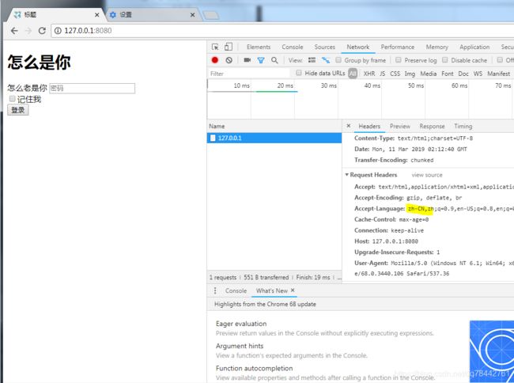Click the 登录 login button
514x383 pixels.
(18, 110)
